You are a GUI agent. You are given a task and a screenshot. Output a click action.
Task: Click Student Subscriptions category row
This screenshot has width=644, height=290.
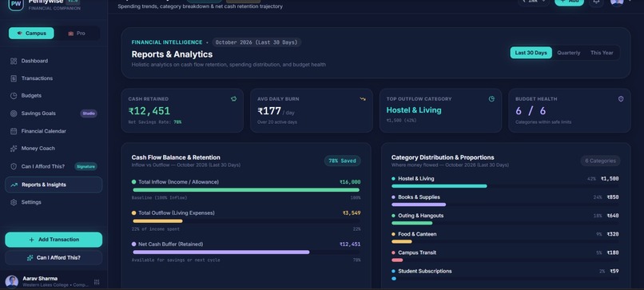tap(505, 275)
